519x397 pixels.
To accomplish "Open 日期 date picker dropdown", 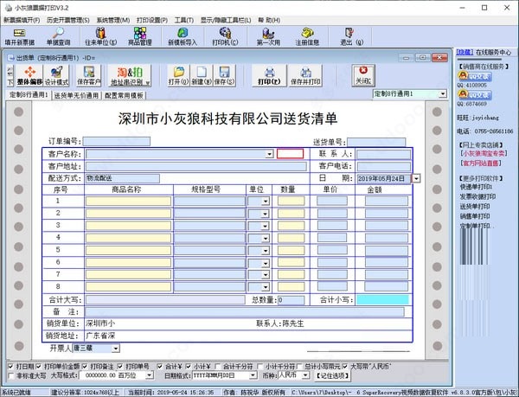I will pyautogui.click(x=416, y=178).
